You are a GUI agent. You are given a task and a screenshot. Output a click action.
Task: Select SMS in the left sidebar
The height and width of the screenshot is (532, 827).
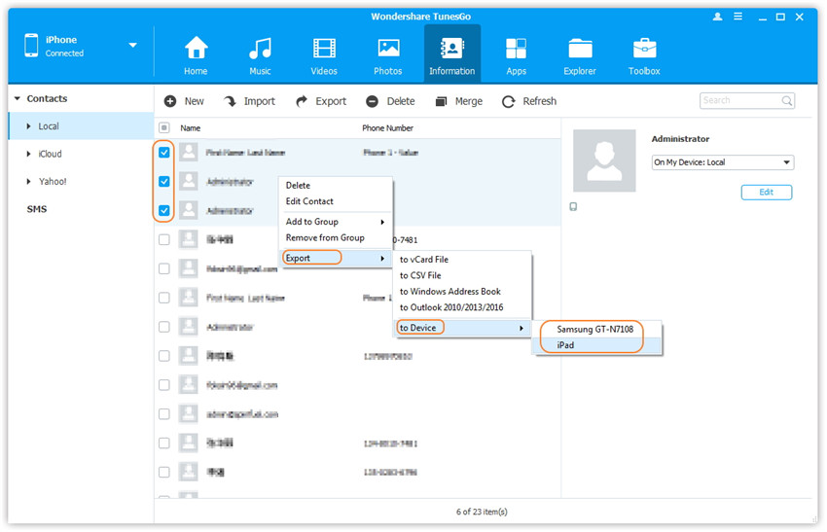click(x=37, y=209)
